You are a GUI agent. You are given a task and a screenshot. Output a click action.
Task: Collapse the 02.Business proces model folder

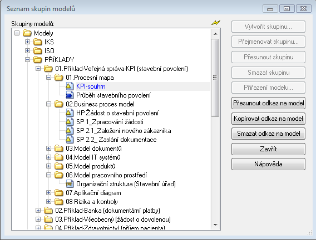(x=48, y=104)
